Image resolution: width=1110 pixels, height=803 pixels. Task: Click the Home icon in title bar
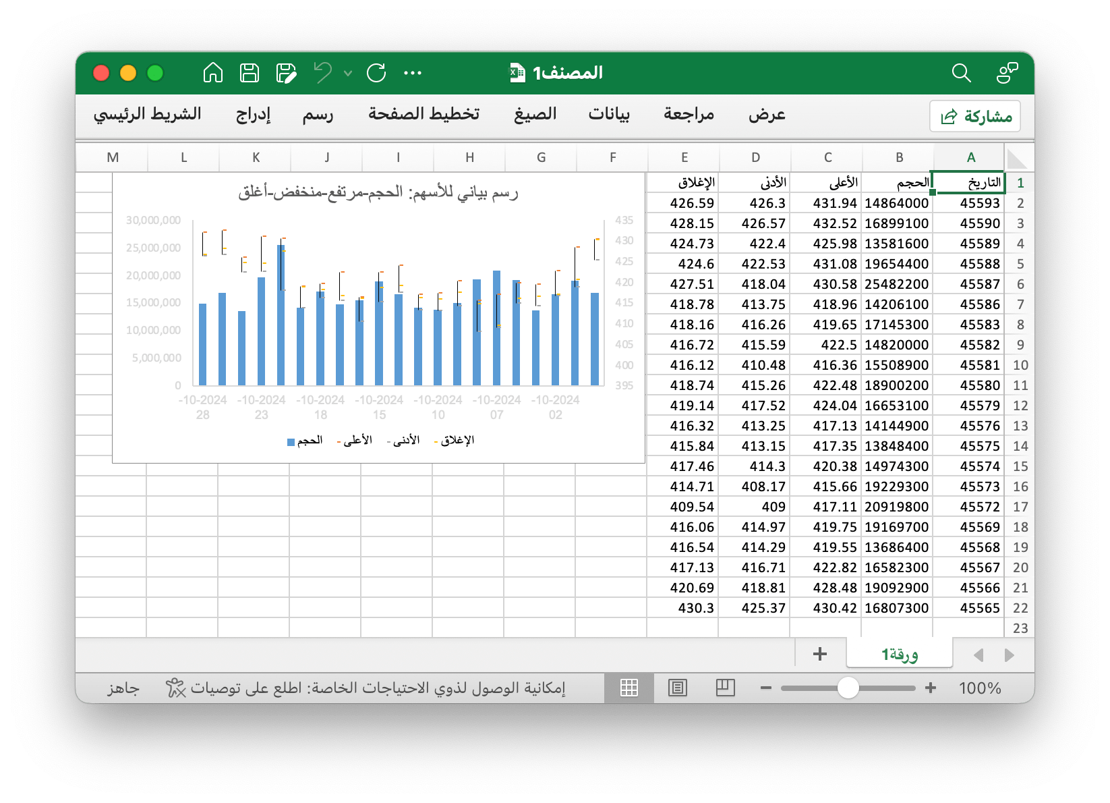(213, 72)
